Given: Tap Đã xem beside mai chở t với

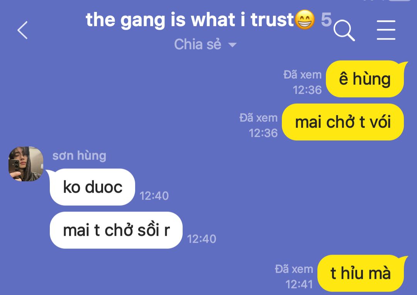Looking at the screenshot, I should [x=258, y=118].
